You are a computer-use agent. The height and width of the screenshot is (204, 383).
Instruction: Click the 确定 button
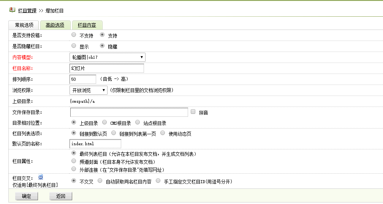27,196
